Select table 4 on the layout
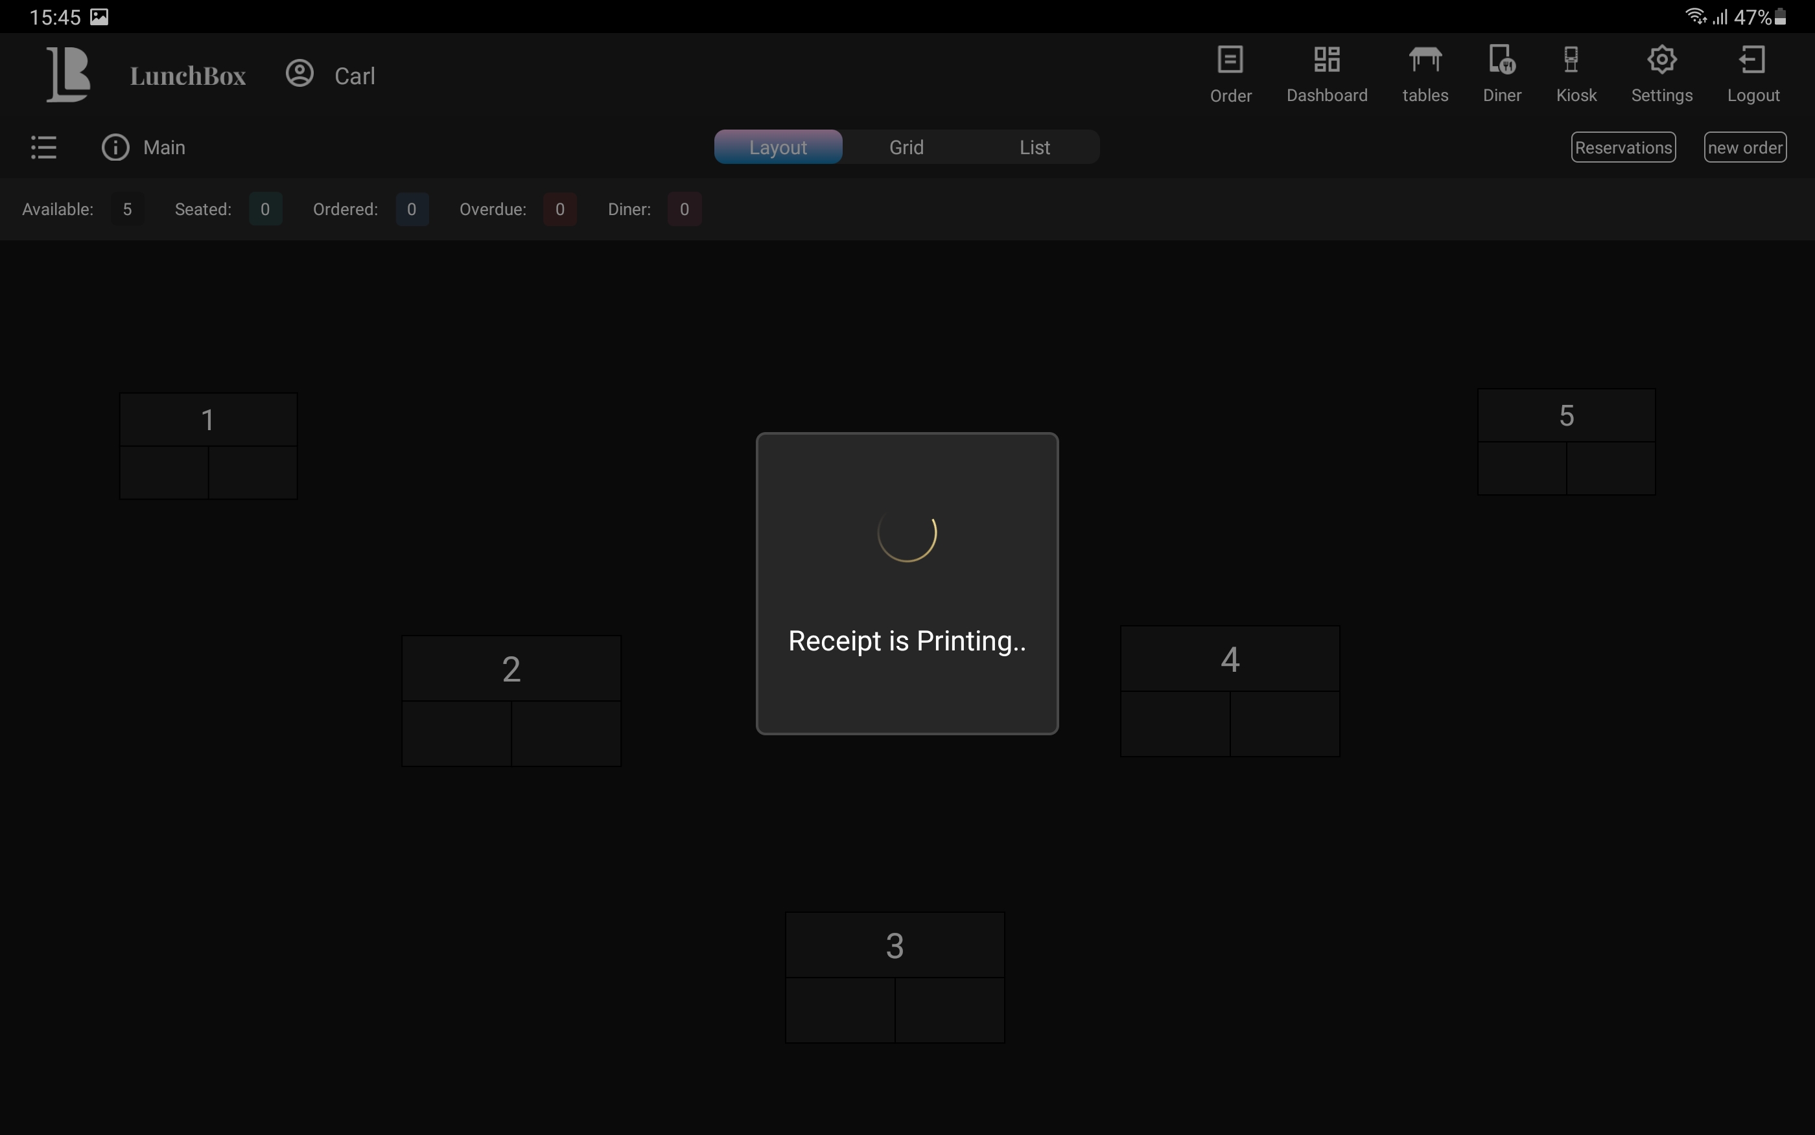 [x=1229, y=691]
